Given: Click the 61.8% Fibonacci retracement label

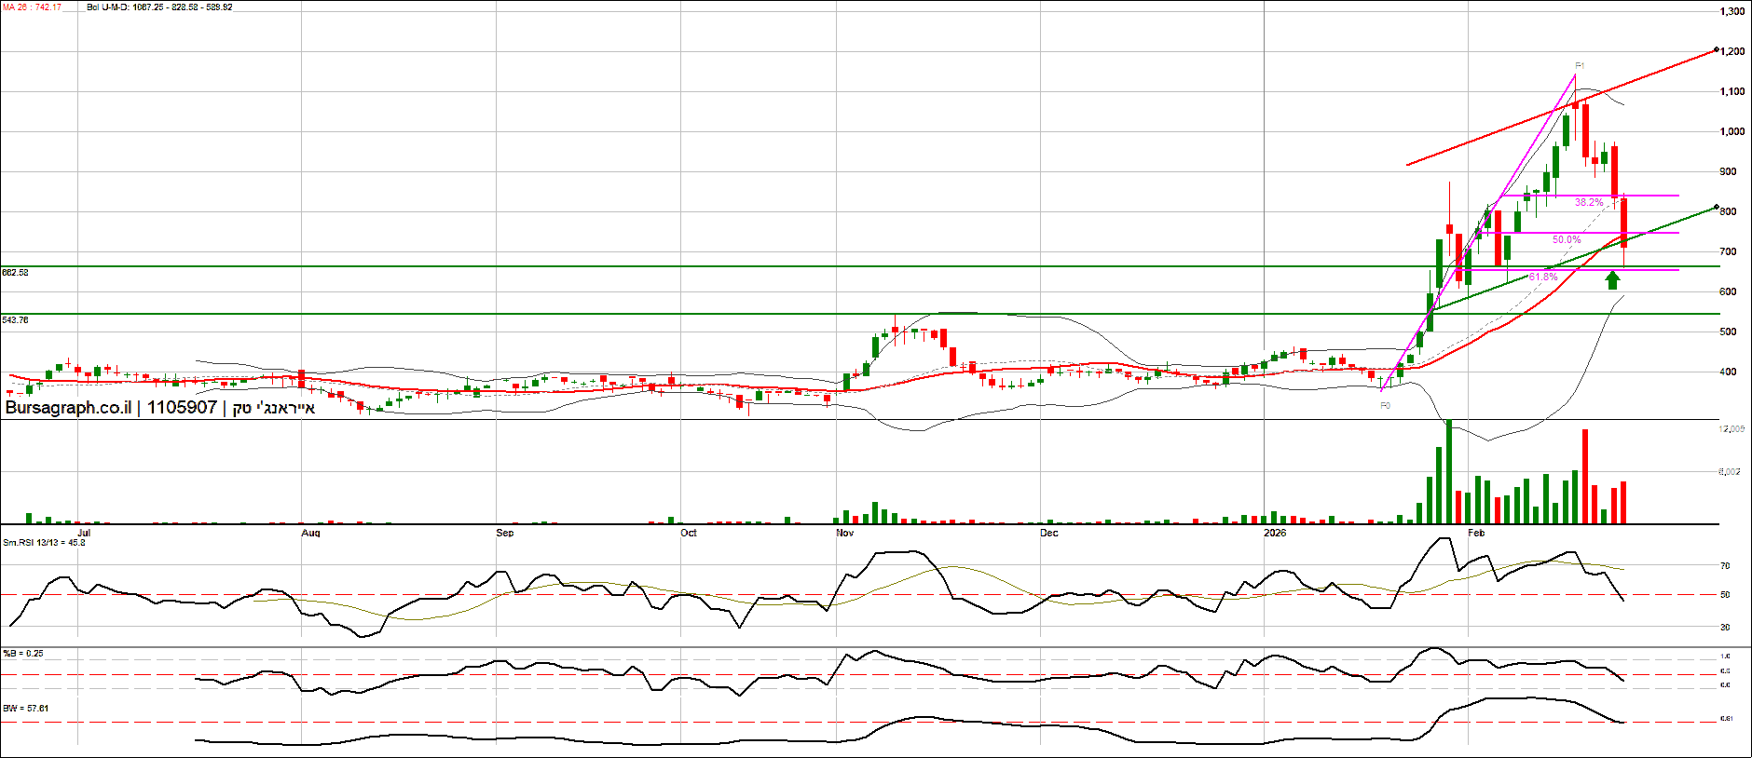Looking at the screenshot, I should [x=1543, y=277].
